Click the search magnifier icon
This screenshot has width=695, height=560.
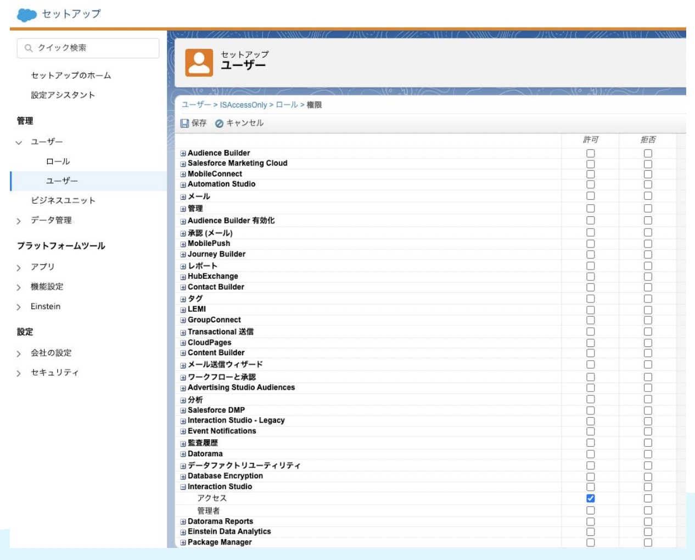pyautogui.click(x=29, y=48)
